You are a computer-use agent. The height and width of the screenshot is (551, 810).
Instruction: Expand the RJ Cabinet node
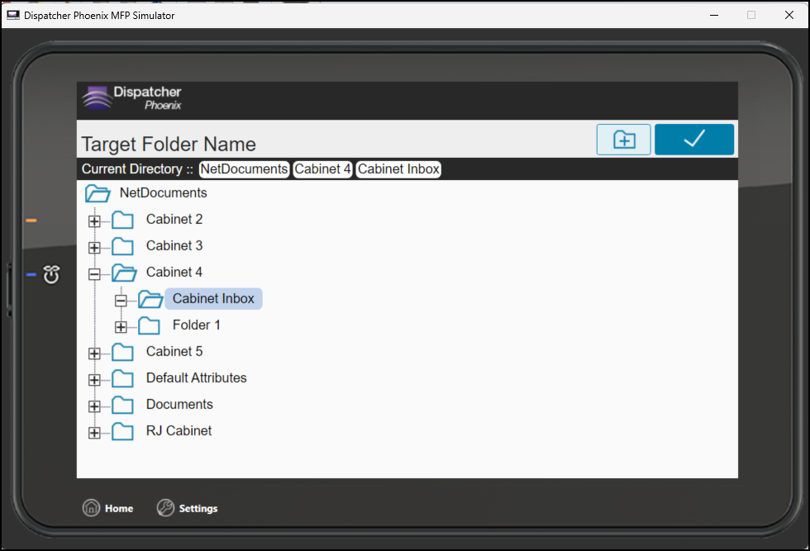94,432
